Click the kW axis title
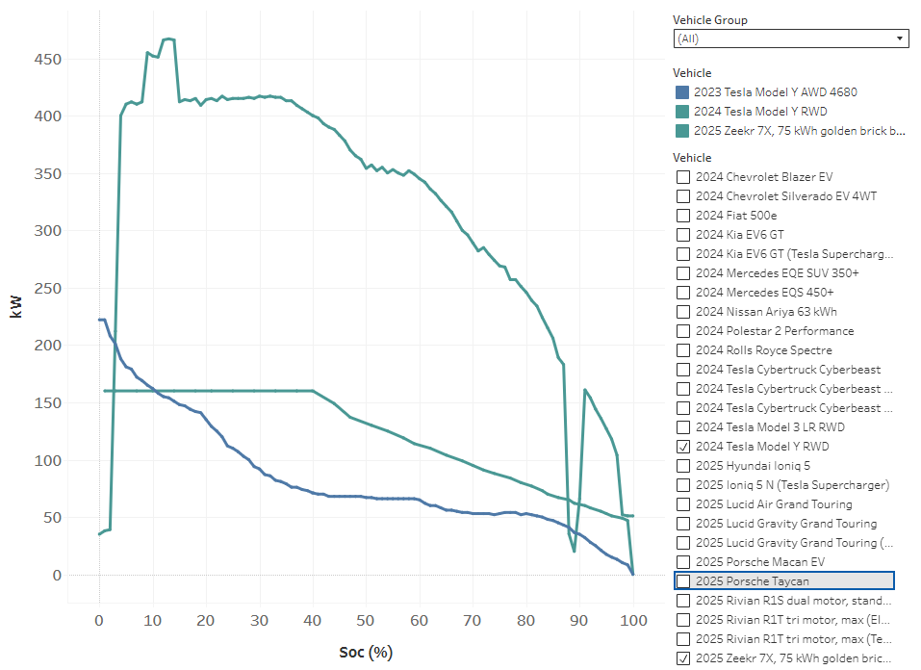 [x=16, y=306]
